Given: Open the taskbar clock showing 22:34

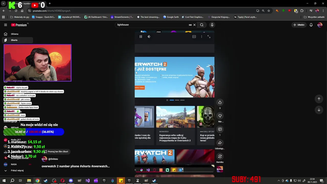Looking at the screenshot, I should [x=312, y=181].
